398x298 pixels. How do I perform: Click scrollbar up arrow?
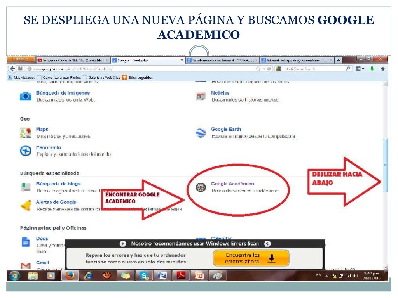tap(386, 84)
